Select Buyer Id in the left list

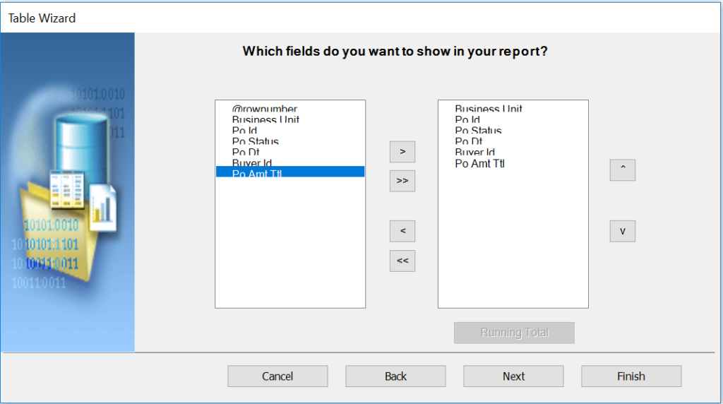[252, 162]
